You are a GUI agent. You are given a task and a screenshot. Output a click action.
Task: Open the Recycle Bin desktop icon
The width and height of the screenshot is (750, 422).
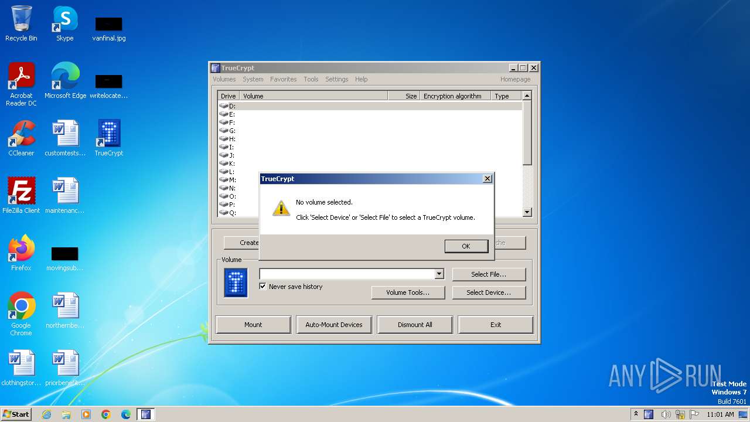point(21,24)
